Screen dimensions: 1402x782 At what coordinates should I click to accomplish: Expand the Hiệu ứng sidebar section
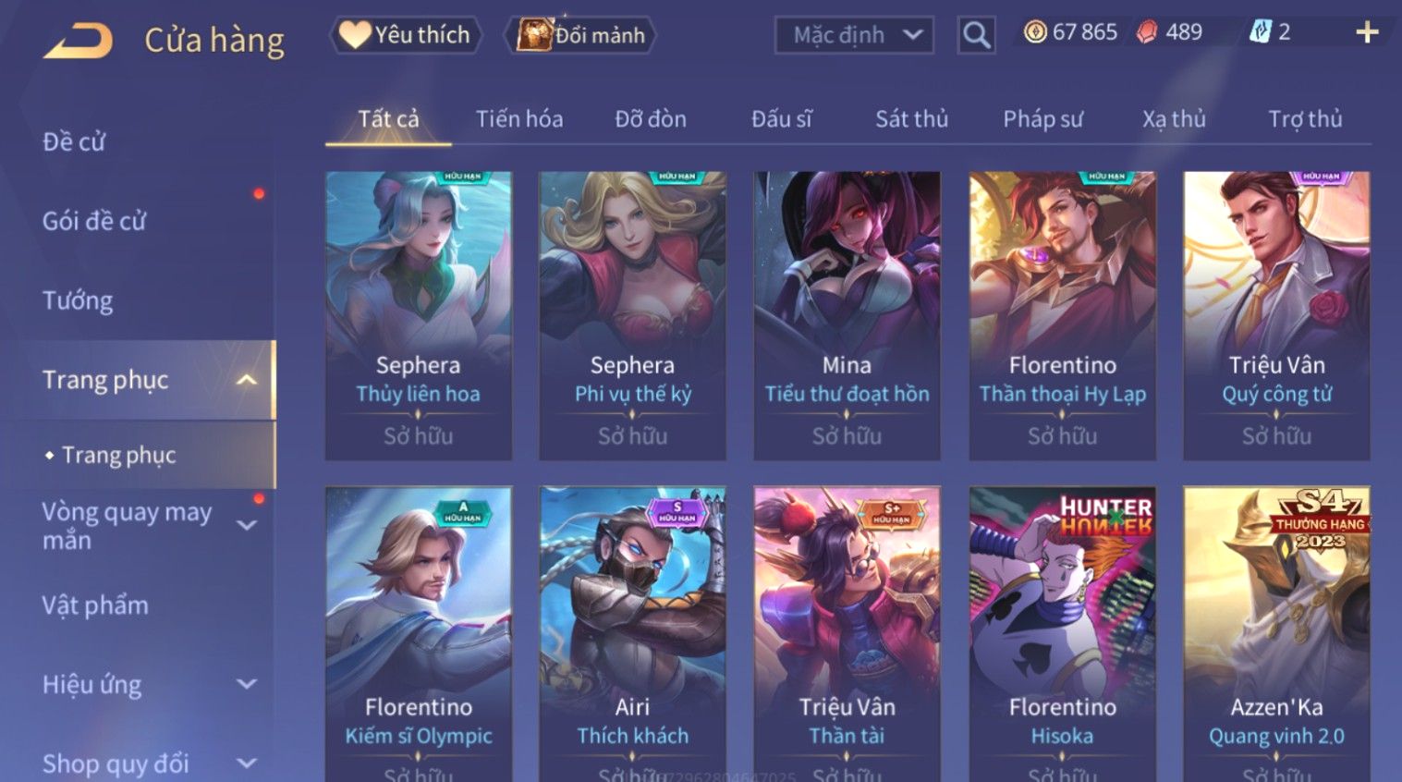point(246,684)
